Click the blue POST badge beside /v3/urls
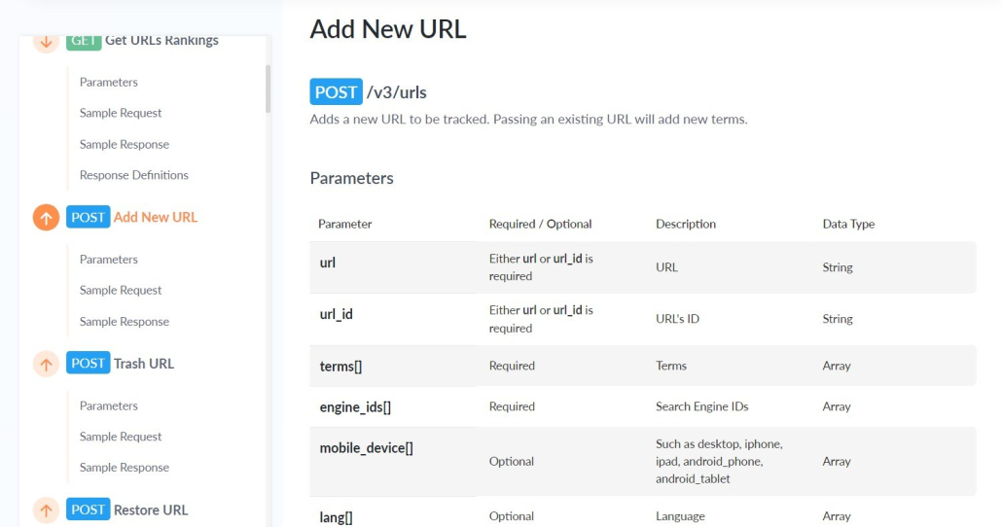This screenshot has height=527, width=1002. [x=337, y=92]
